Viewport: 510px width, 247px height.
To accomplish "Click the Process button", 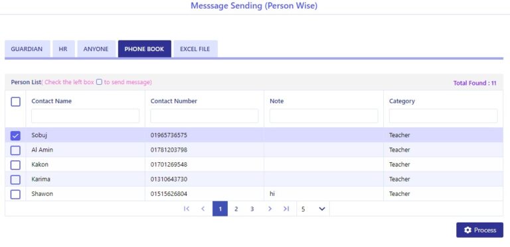I will point(479,230).
